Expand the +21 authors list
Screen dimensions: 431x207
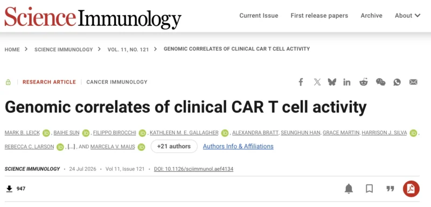(x=174, y=146)
